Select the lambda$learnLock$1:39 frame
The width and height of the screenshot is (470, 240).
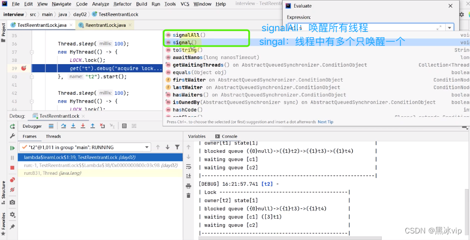[x=100, y=157]
